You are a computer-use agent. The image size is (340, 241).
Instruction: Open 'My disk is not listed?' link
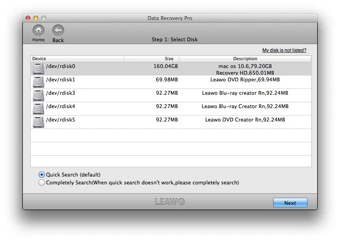[284, 50]
